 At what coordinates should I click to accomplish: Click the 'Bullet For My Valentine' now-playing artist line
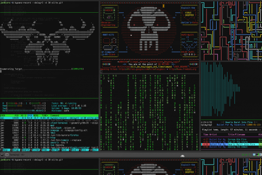click(x=231, y=125)
